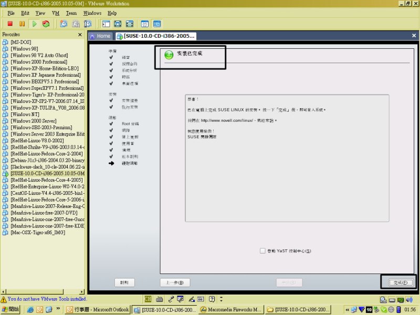Open the language bar options arrows
420x315 pixels.
coord(221,299)
